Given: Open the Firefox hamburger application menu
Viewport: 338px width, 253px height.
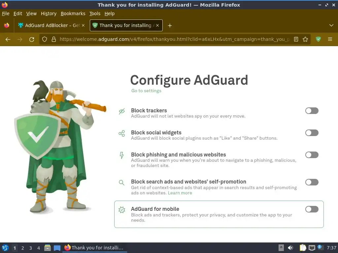Looking at the screenshot, I should pos(330,39).
